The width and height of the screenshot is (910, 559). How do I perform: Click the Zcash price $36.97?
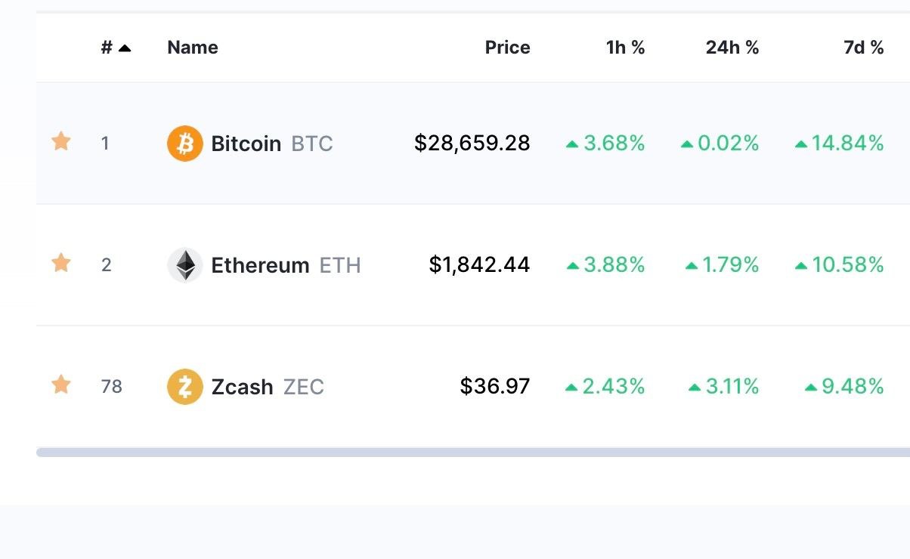pos(495,387)
